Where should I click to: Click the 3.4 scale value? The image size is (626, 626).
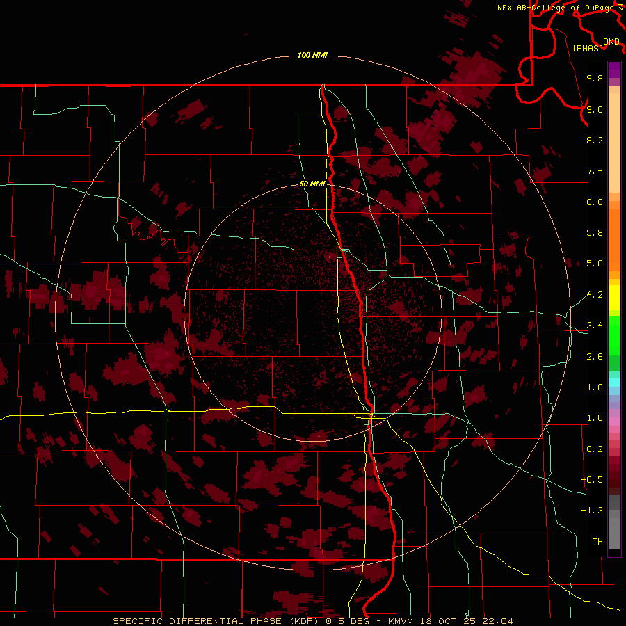point(595,326)
